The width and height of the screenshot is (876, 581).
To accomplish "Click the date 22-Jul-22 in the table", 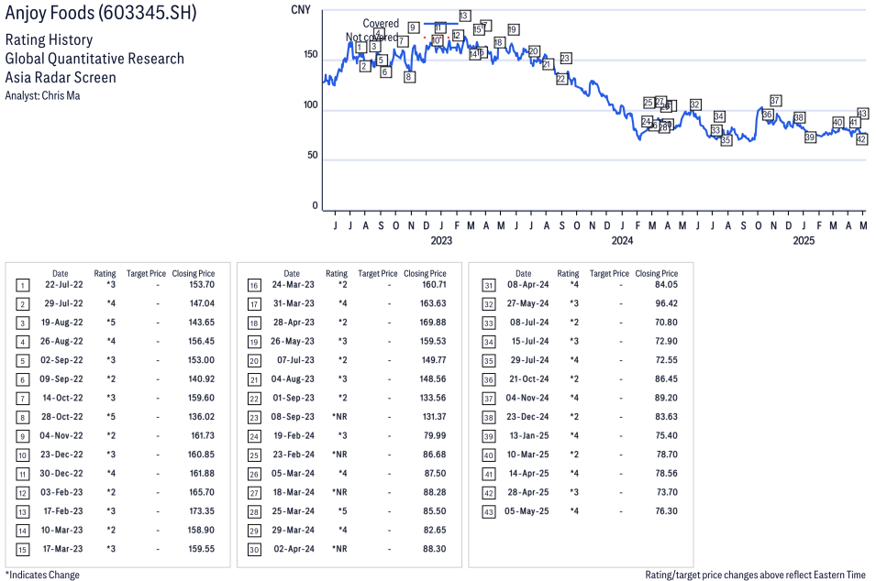I will (x=63, y=285).
